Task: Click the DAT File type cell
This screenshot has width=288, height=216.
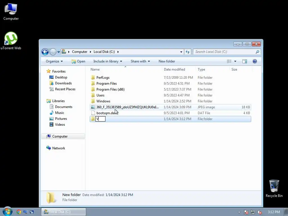Action: point(204,113)
